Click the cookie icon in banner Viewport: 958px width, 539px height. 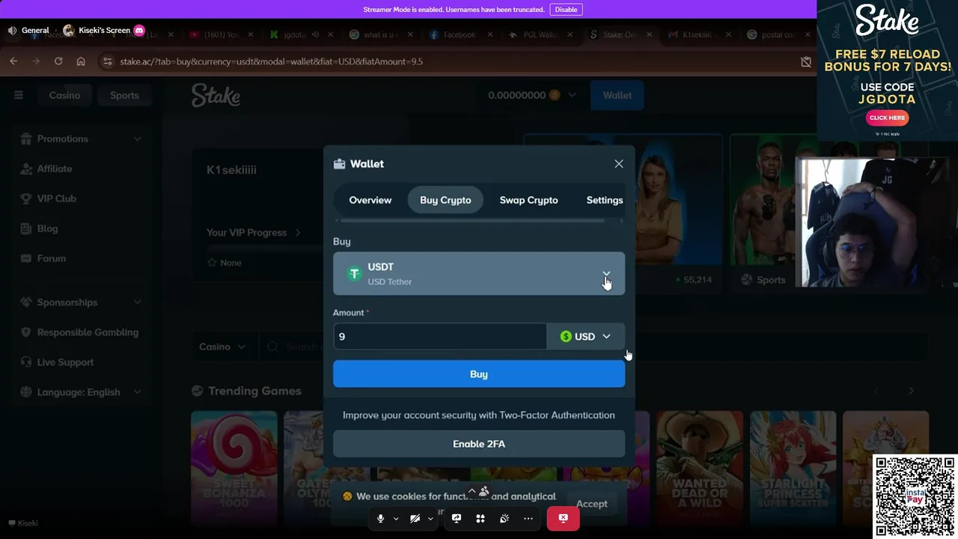pyautogui.click(x=347, y=496)
